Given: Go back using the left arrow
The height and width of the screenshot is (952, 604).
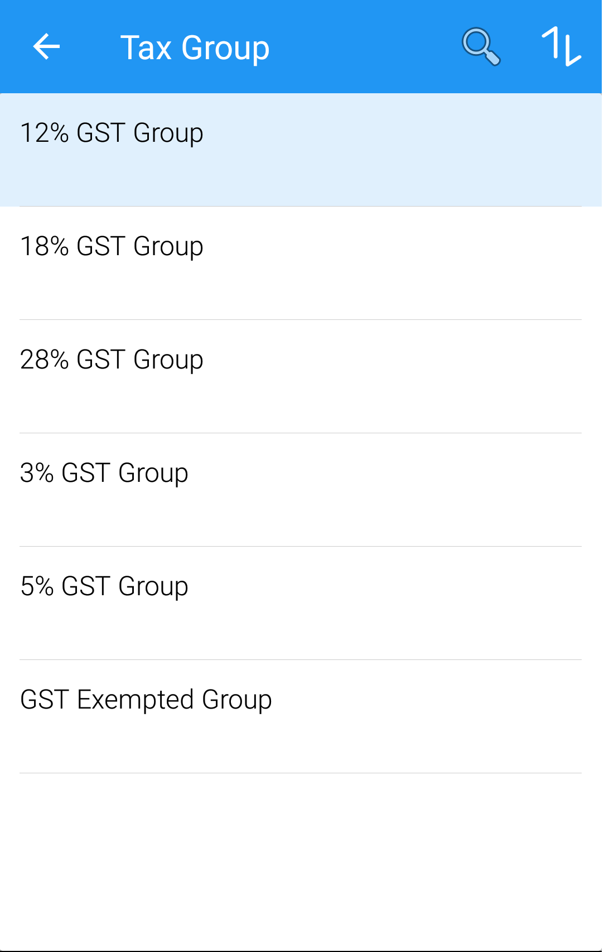Looking at the screenshot, I should coord(46,46).
